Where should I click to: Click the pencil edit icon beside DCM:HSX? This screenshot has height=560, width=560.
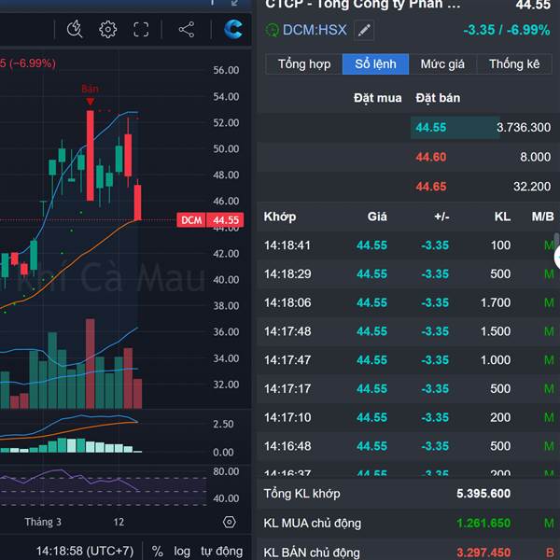(364, 30)
